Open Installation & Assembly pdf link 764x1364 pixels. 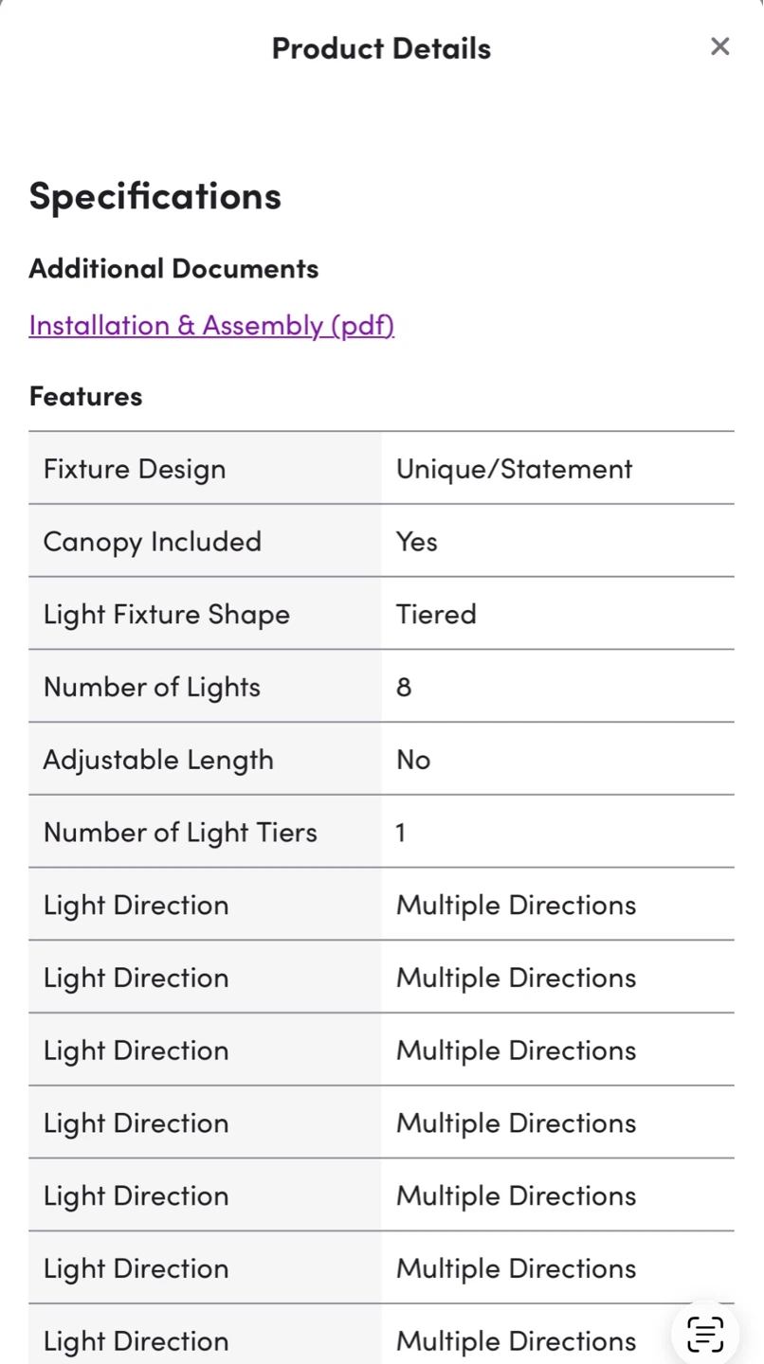211,325
